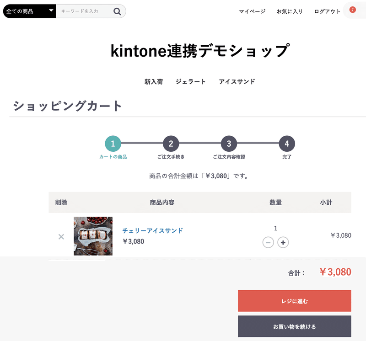Decrease quantity with minus button
366x341 pixels.
(x=268, y=243)
